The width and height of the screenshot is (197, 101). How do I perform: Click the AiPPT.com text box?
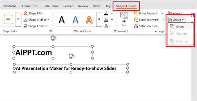[x=53, y=52]
